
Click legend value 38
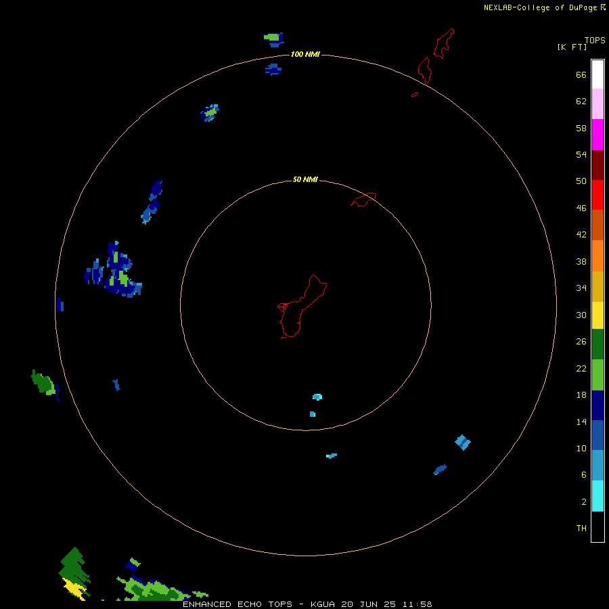tap(581, 261)
